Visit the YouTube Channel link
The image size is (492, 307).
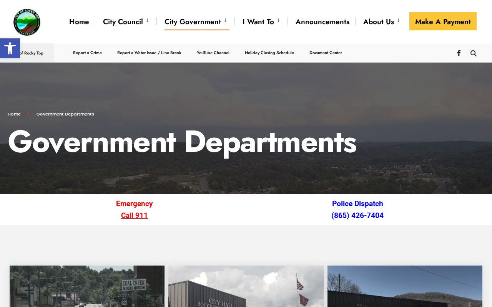click(213, 53)
